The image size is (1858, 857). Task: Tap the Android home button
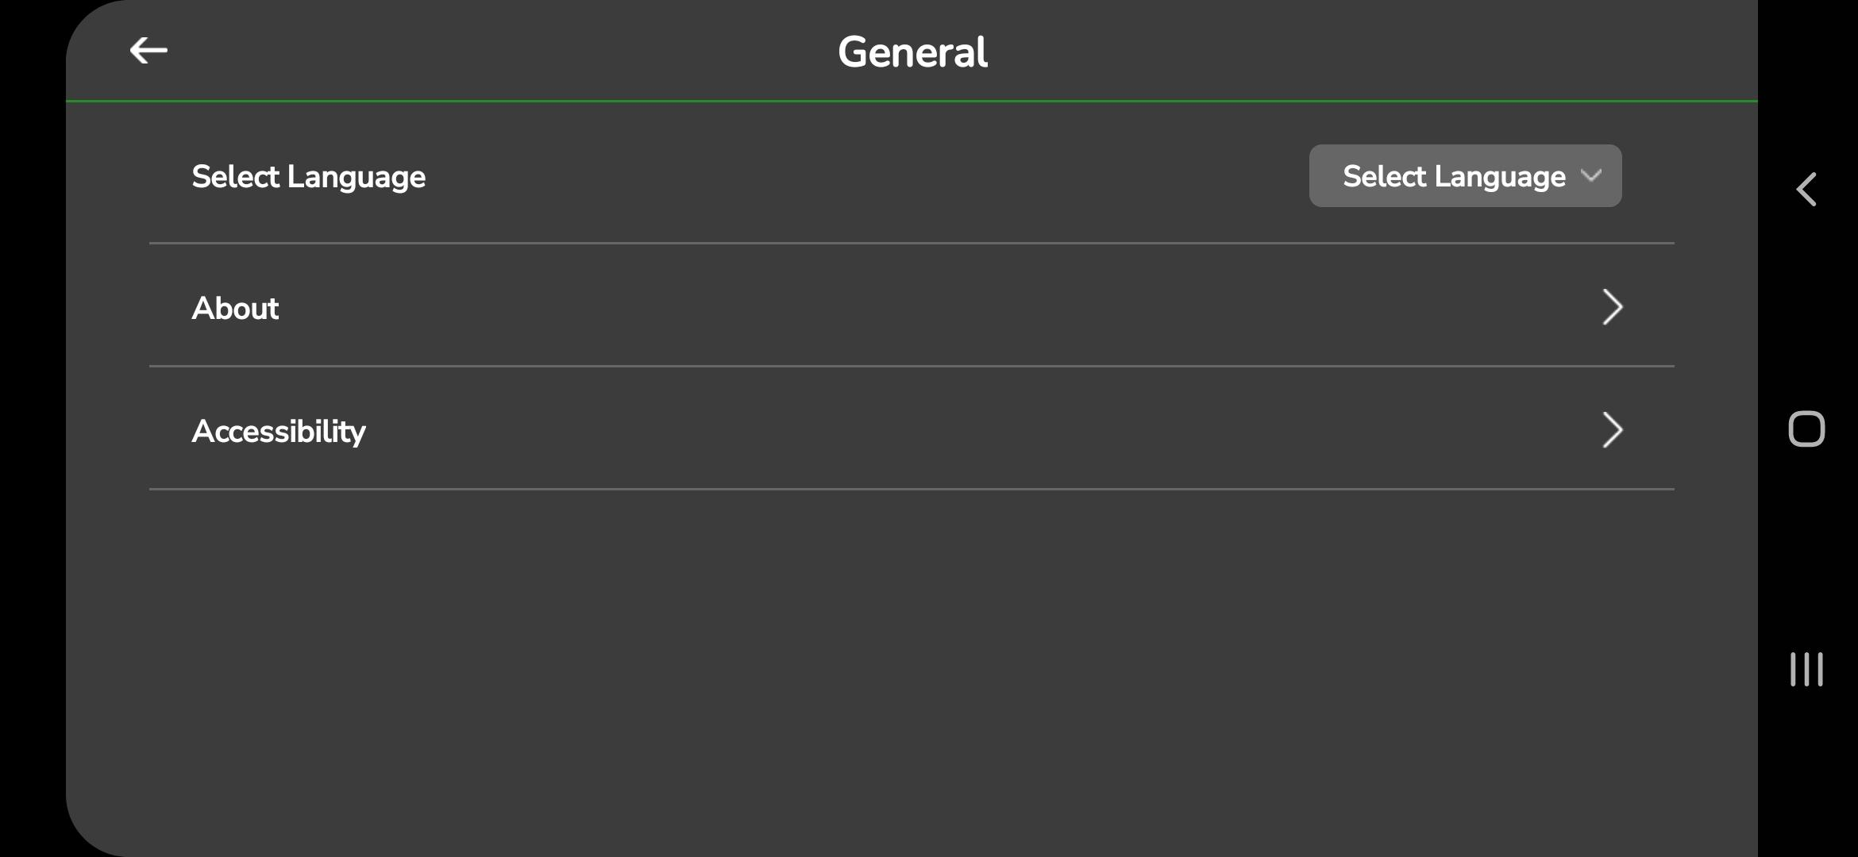pos(1806,429)
